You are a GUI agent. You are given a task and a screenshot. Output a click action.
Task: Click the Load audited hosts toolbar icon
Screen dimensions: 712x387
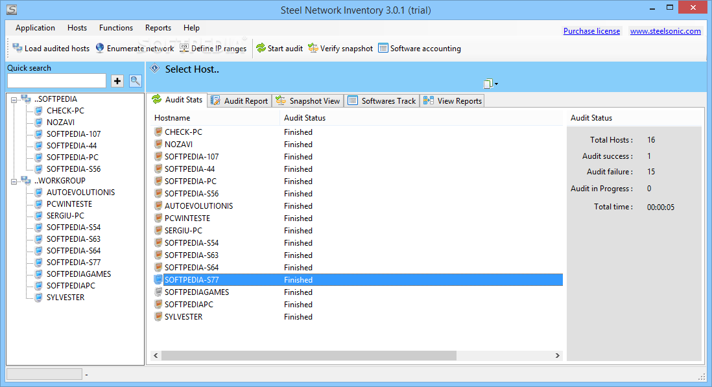coord(16,48)
